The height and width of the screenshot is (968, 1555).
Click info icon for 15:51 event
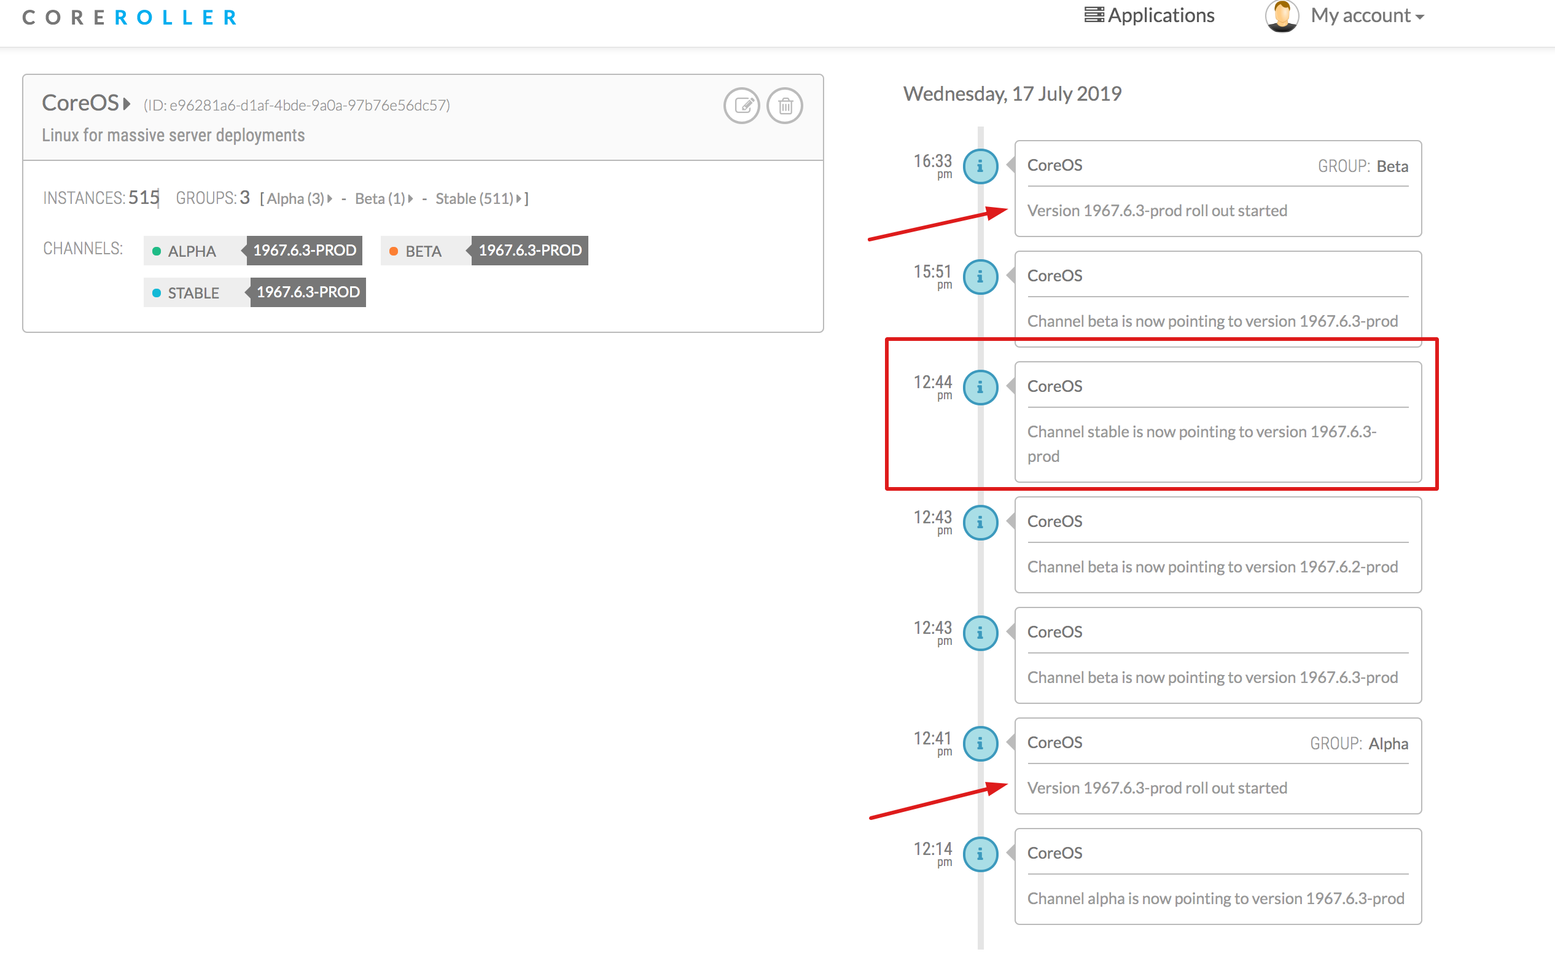[980, 277]
